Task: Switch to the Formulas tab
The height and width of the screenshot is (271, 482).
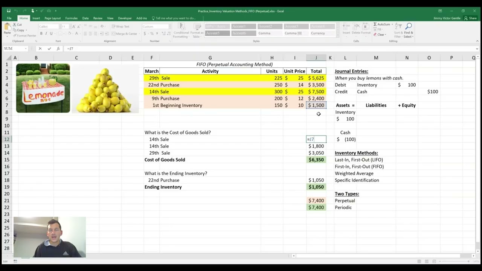Action: [71, 18]
